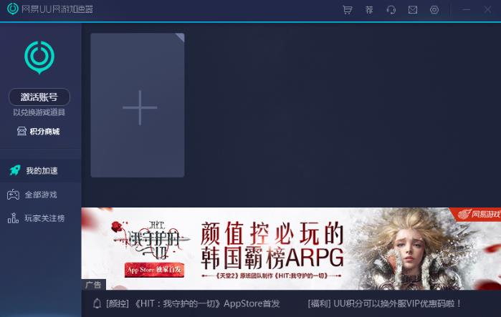The image size is (501, 317).
Task: Open the 颜控 HIT AppStore首发 news link
Action: click(x=193, y=303)
